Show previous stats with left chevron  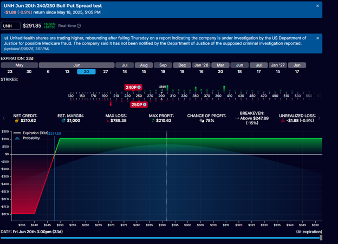click(x=4, y=118)
